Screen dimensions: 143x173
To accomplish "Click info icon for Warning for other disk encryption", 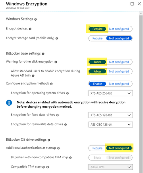I will [56, 62].
